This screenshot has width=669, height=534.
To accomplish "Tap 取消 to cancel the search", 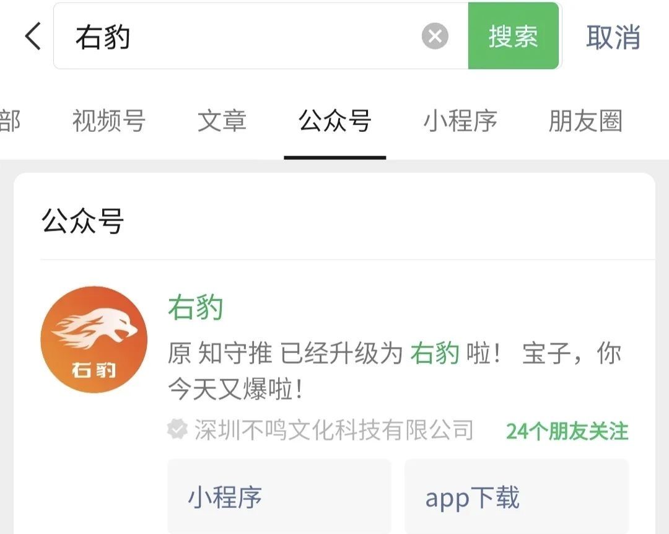I will pos(613,37).
